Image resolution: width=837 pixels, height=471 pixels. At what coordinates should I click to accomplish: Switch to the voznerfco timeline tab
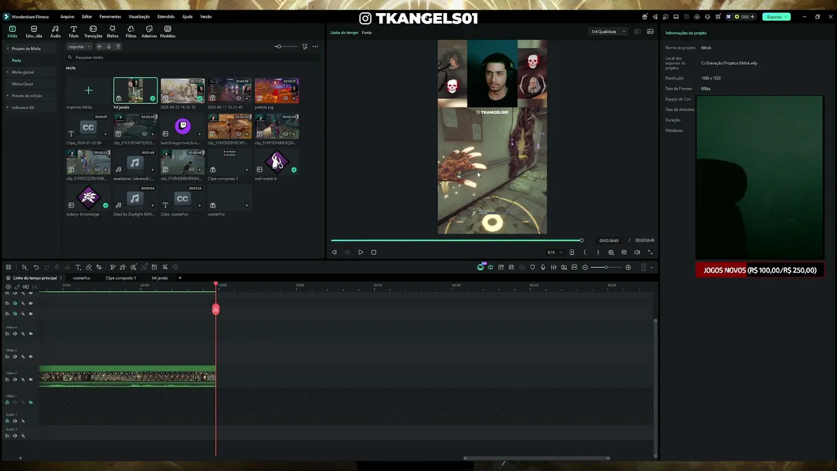point(81,278)
